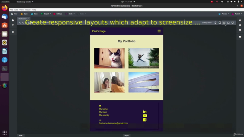Launch Thunderbird mail from the dock

click(x=5, y=16)
